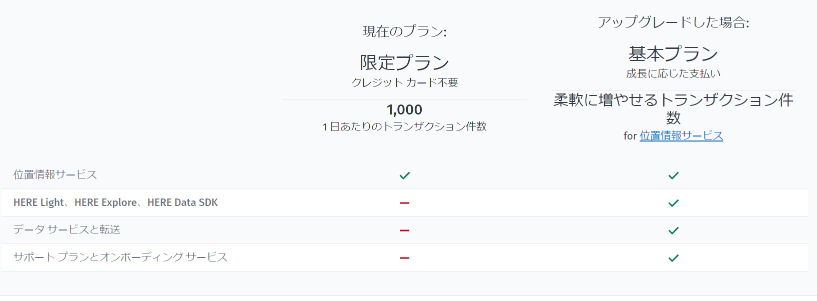Click the 限定プラン plan heading
Image resolution: width=817 pixels, height=301 pixels.
tap(404, 63)
